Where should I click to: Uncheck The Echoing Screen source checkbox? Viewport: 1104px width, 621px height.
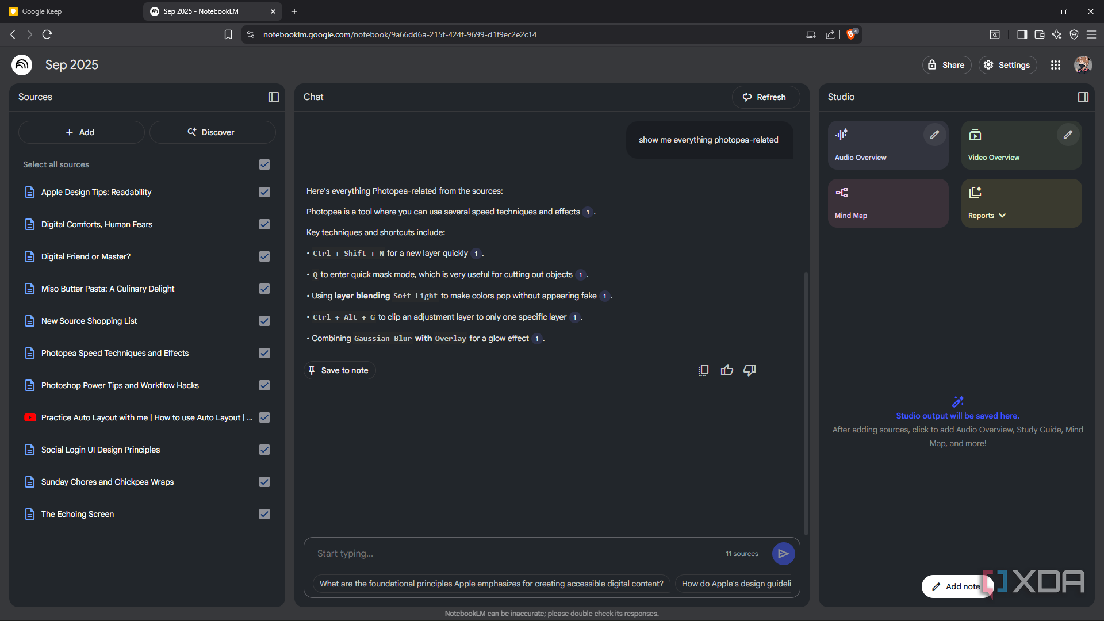[x=264, y=514]
